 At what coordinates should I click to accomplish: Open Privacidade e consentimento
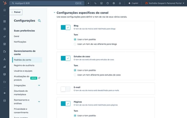(x=21, y=111)
